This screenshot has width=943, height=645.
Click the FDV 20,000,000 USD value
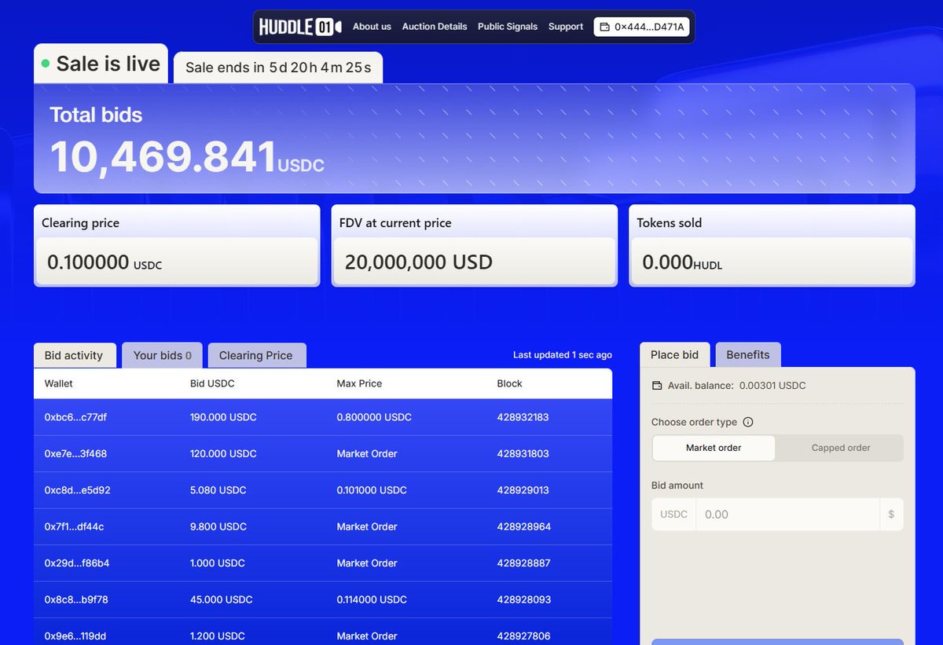coord(418,262)
